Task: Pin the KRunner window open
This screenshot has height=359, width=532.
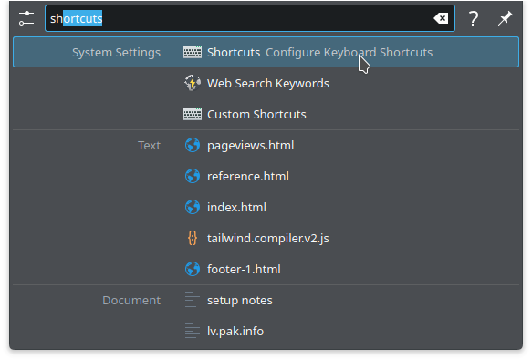Action: 505,18
